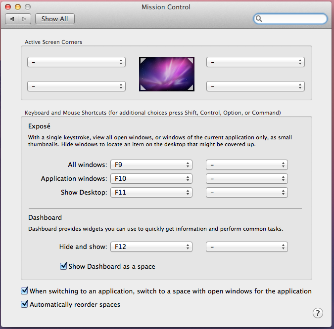Minimize window with the yellow button

(18, 7)
